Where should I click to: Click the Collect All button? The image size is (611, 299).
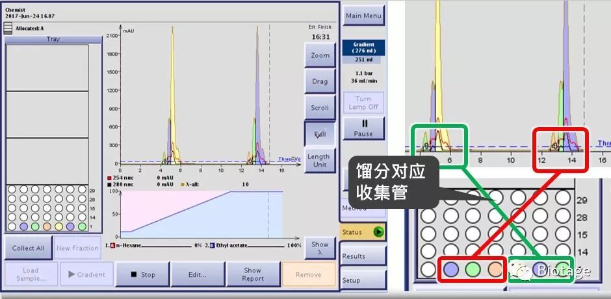tap(28, 248)
